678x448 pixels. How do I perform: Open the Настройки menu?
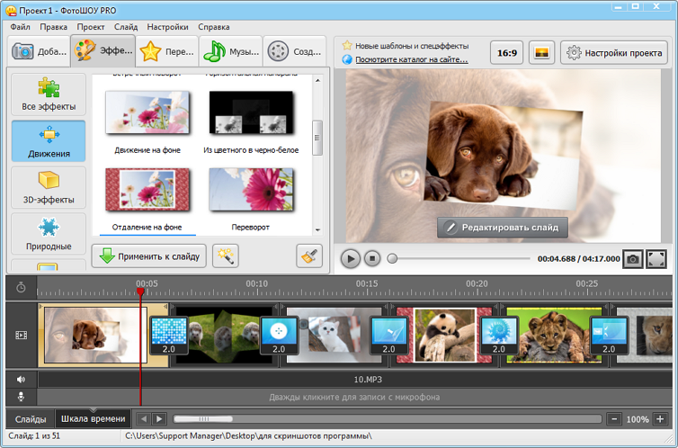167,27
